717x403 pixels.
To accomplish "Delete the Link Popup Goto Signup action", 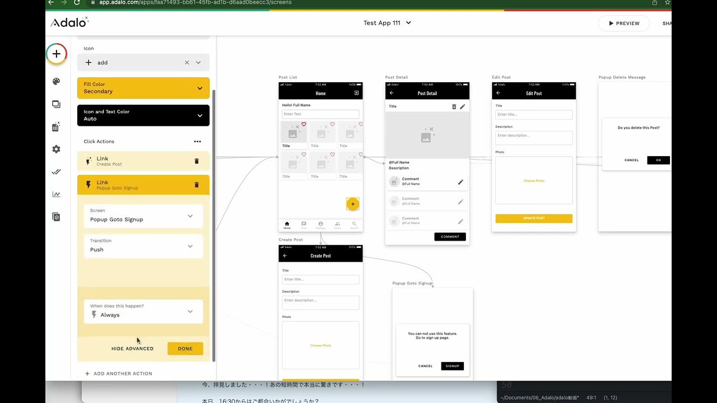I will click(x=197, y=185).
